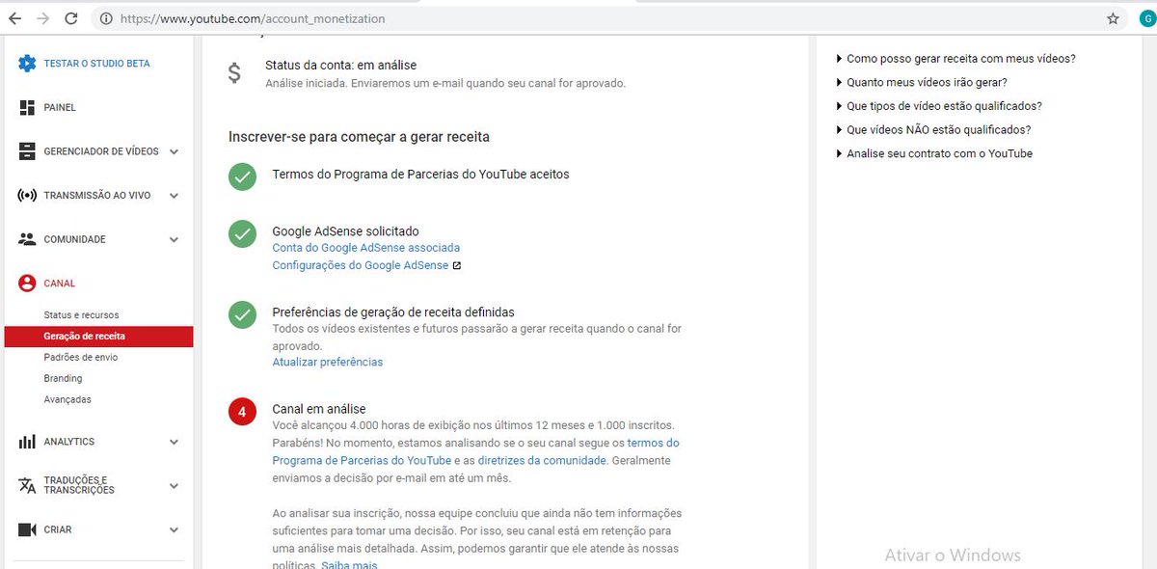Expand 'Que vídeos NÃO estão qualificados?'
Screen dimensions: 1157x569
932,130
